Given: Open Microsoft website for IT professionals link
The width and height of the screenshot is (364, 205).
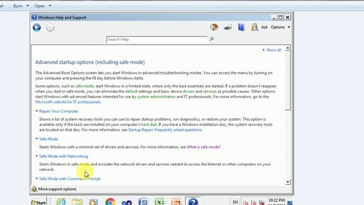Looking at the screenshot, I should point(68,102).
